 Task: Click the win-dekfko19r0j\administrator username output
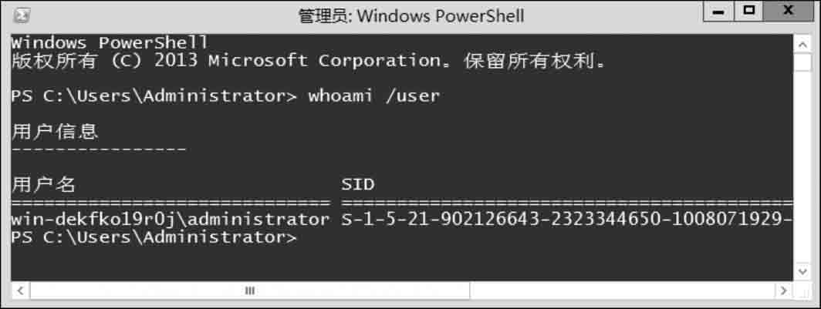(170, 220)
